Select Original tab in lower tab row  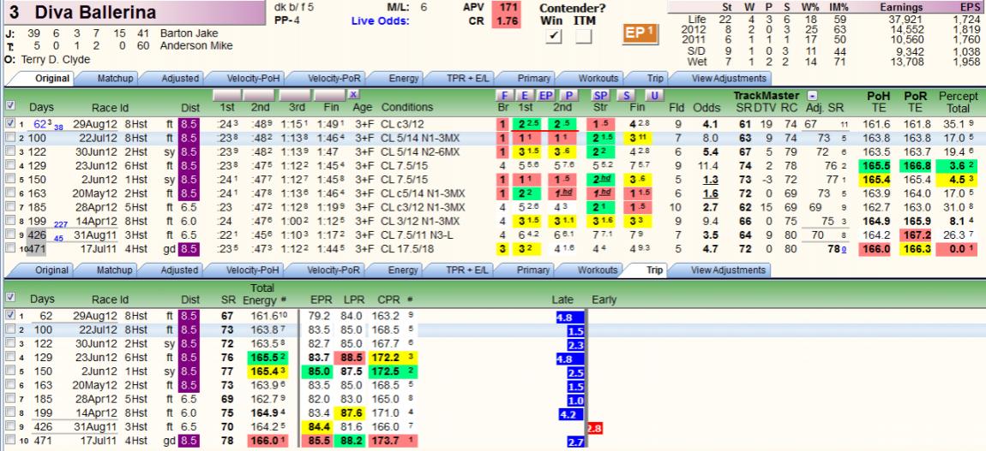tap(52, 270)
